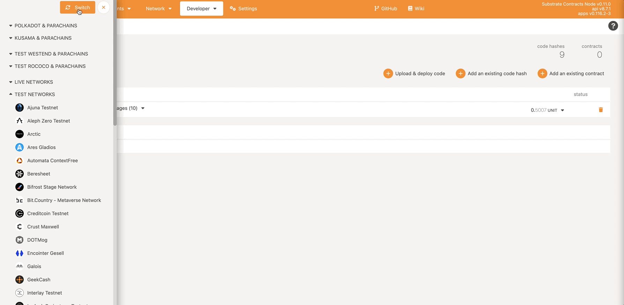Select Beresheet network logo icon
This screenshot has height=305, width=624.
(x=20, y=174)
